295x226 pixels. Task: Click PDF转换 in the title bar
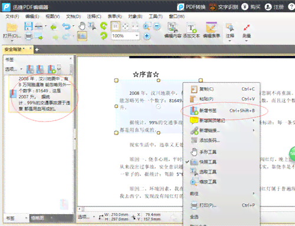click(x=191, y=7)
